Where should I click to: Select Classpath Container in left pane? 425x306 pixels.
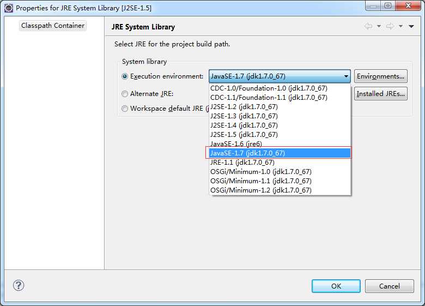click(x=53, y=26)
